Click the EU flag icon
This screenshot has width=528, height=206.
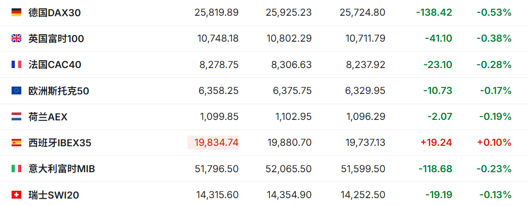point(17,91)
